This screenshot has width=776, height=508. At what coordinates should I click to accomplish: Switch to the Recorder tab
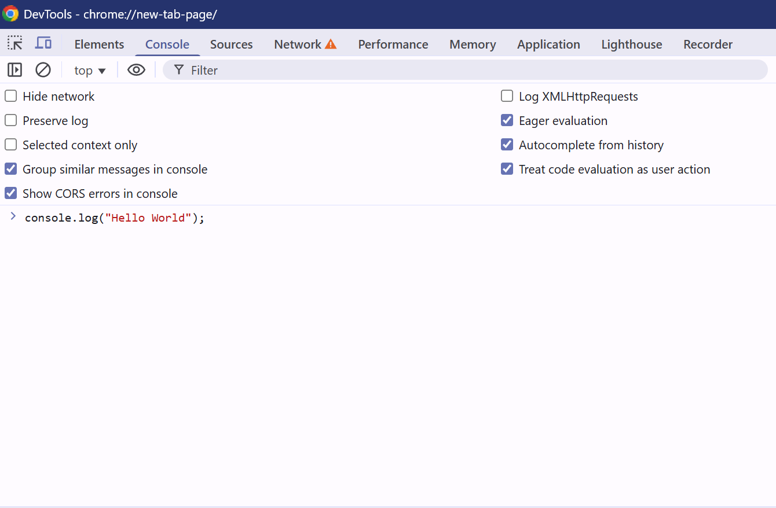tap(708, 45)
